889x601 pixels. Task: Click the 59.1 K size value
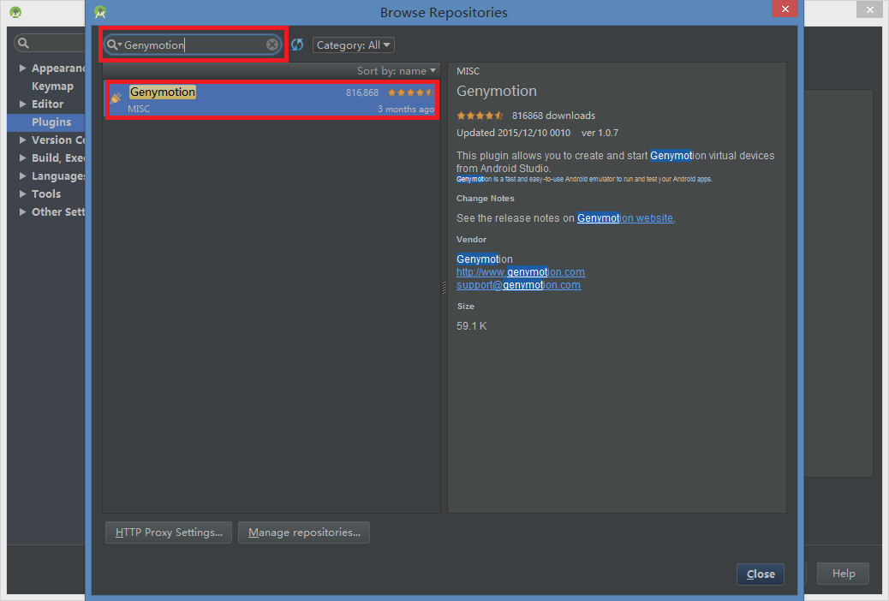click(x=472, y=326)
